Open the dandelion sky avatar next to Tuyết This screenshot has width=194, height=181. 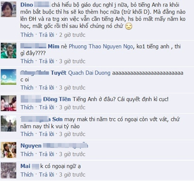[x=9, y=77]
